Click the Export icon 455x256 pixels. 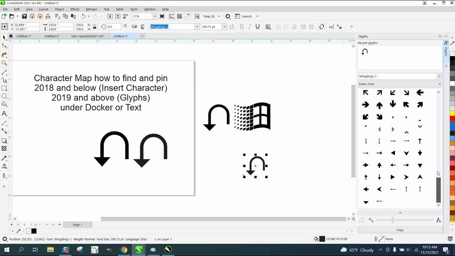pos(118,16)
